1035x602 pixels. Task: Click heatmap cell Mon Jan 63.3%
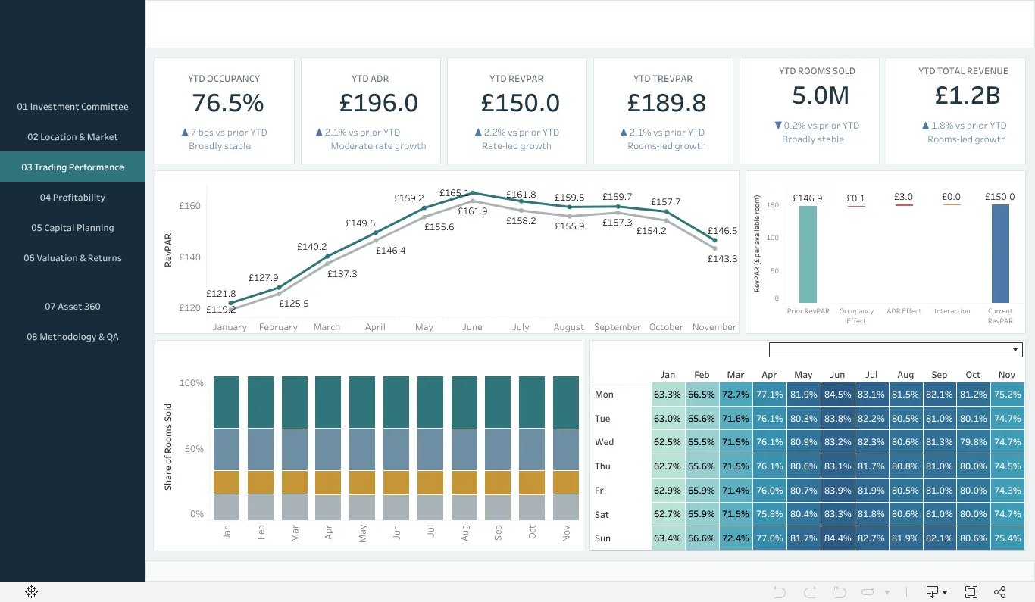tap(668, 395)
